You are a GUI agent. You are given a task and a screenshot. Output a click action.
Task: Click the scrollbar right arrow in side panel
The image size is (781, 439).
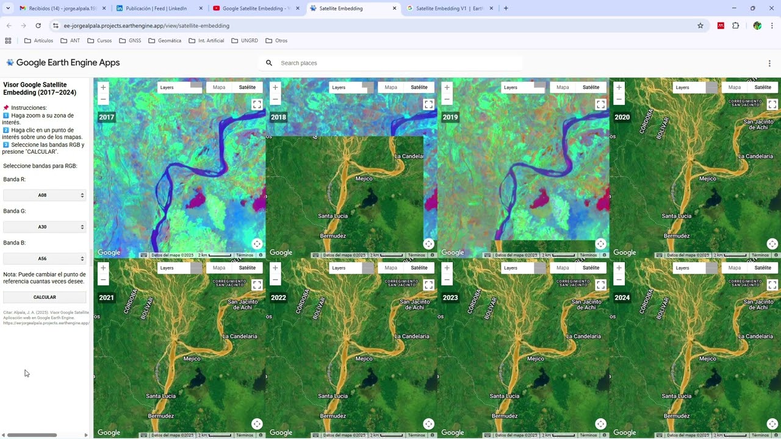(x=86, y=435)
